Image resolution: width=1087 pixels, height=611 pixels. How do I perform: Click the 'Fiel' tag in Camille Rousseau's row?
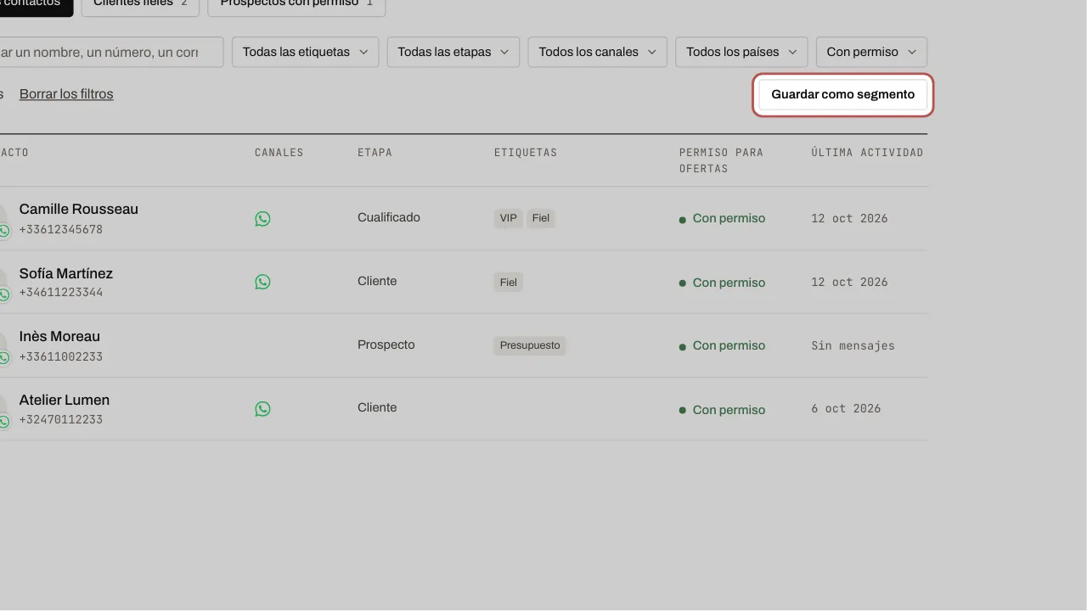pos(541,218)
